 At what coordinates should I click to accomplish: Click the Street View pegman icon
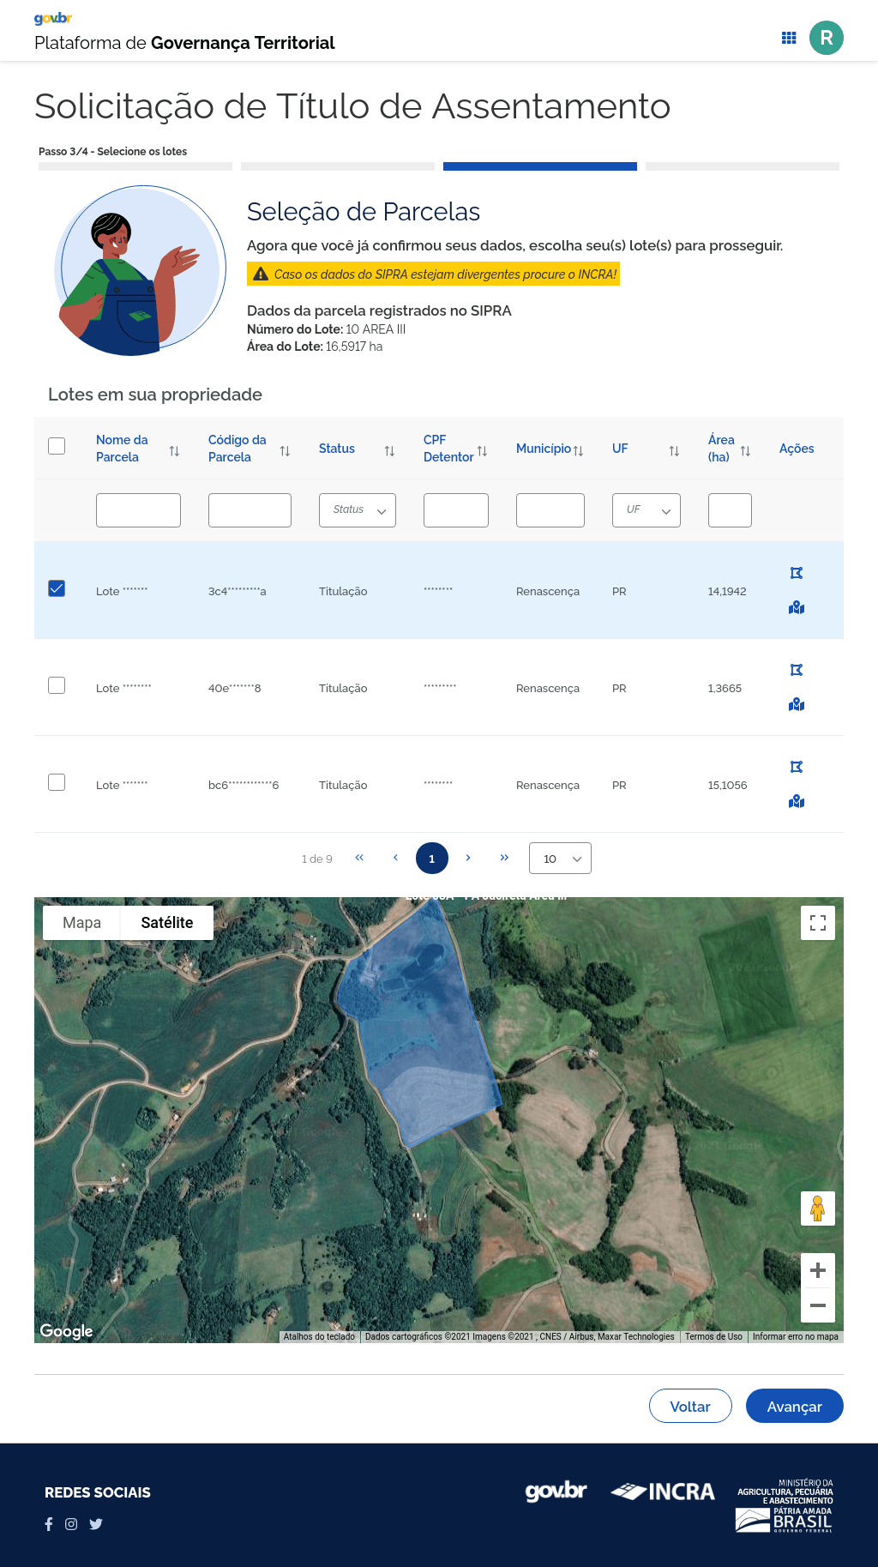pos(818,1208)
